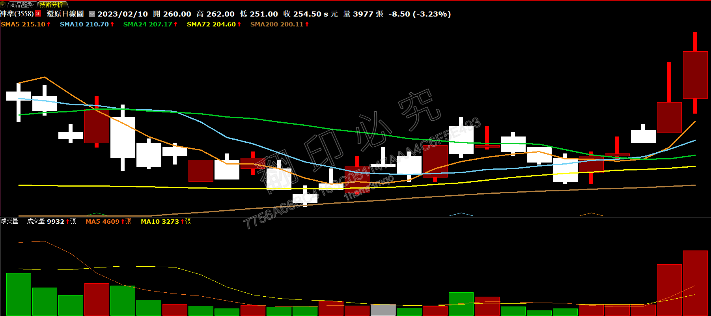Click the red 3 badge beside 神準(3558)
The width and height of the screenshot is (711, 316).
click(38, 13)
